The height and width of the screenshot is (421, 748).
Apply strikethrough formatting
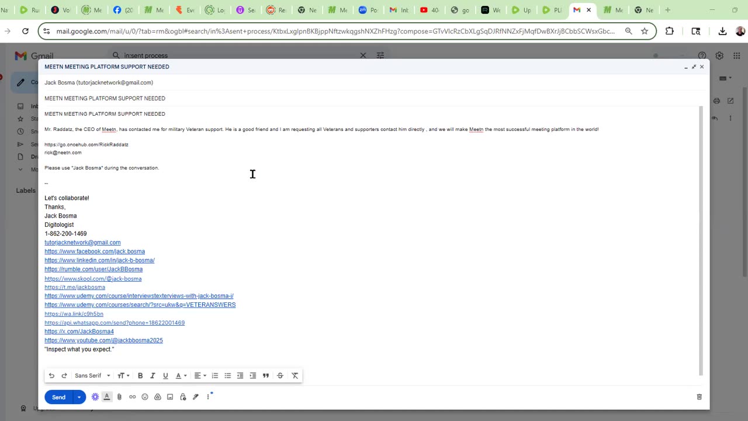[x=280, y=375]
